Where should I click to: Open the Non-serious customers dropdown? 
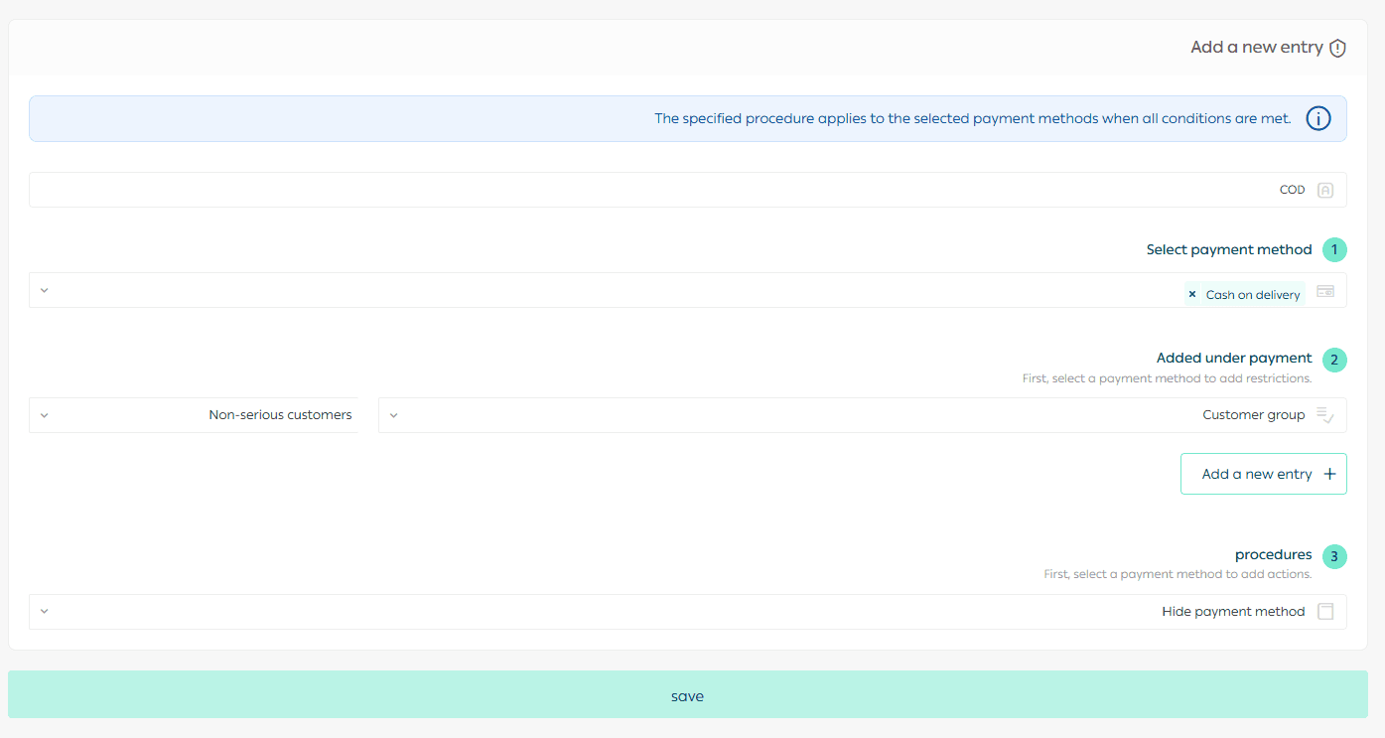pos(45,415)
